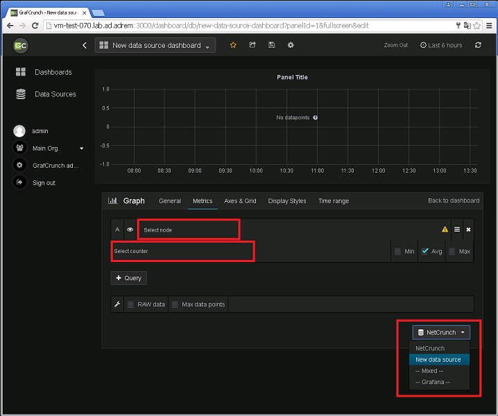Open a new browser tab
The image size is (498, 416).
coord(98,12)
